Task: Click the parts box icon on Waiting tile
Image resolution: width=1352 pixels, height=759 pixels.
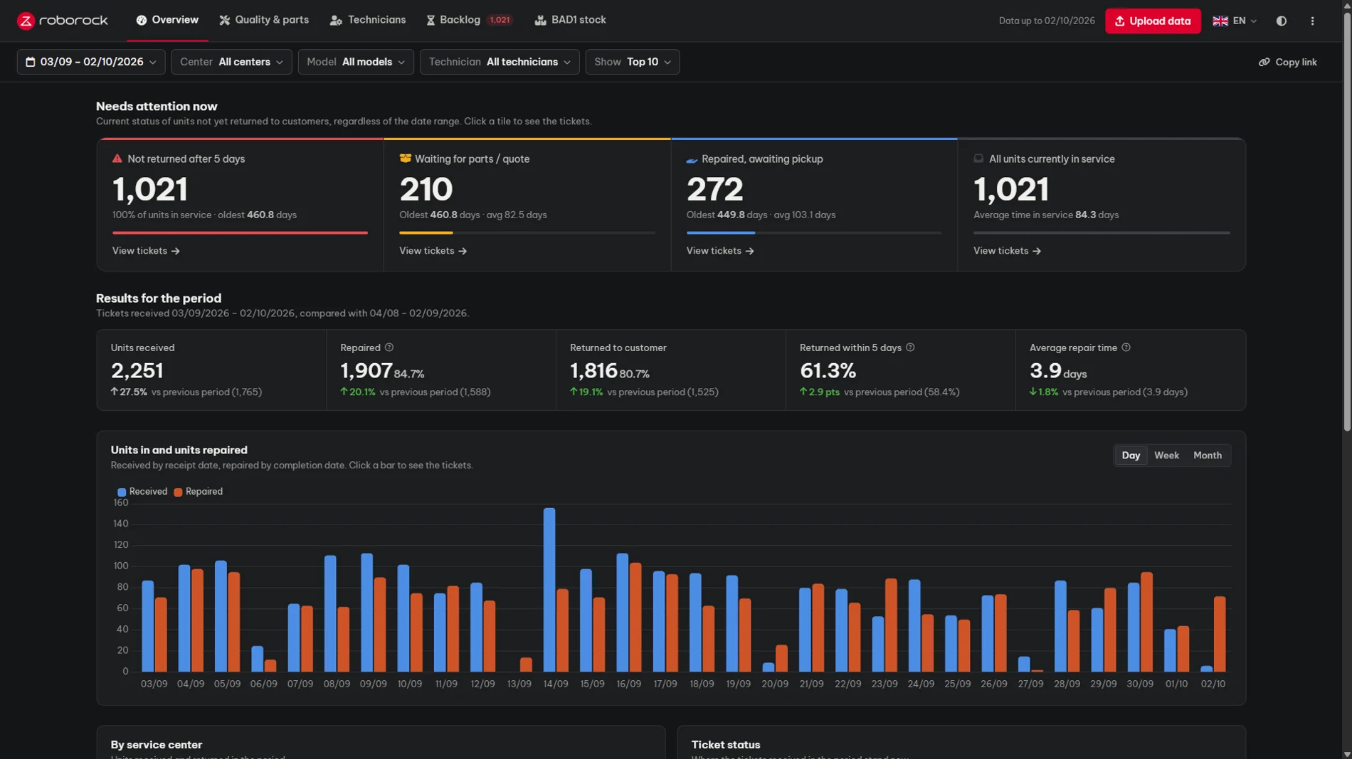Action: (x=405, y=158)
